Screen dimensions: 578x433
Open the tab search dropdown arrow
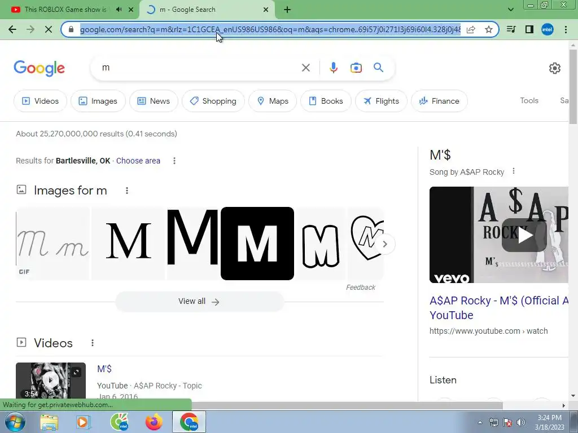[x=510, y=10]
